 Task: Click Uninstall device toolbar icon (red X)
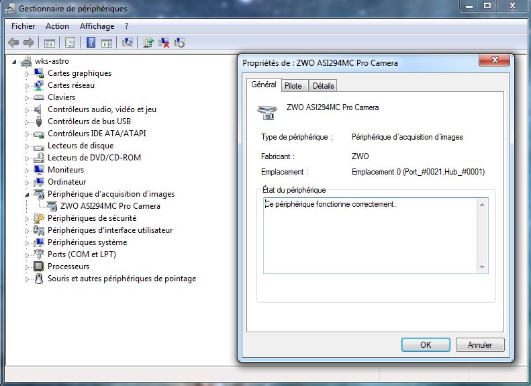(x=164, y=43)
